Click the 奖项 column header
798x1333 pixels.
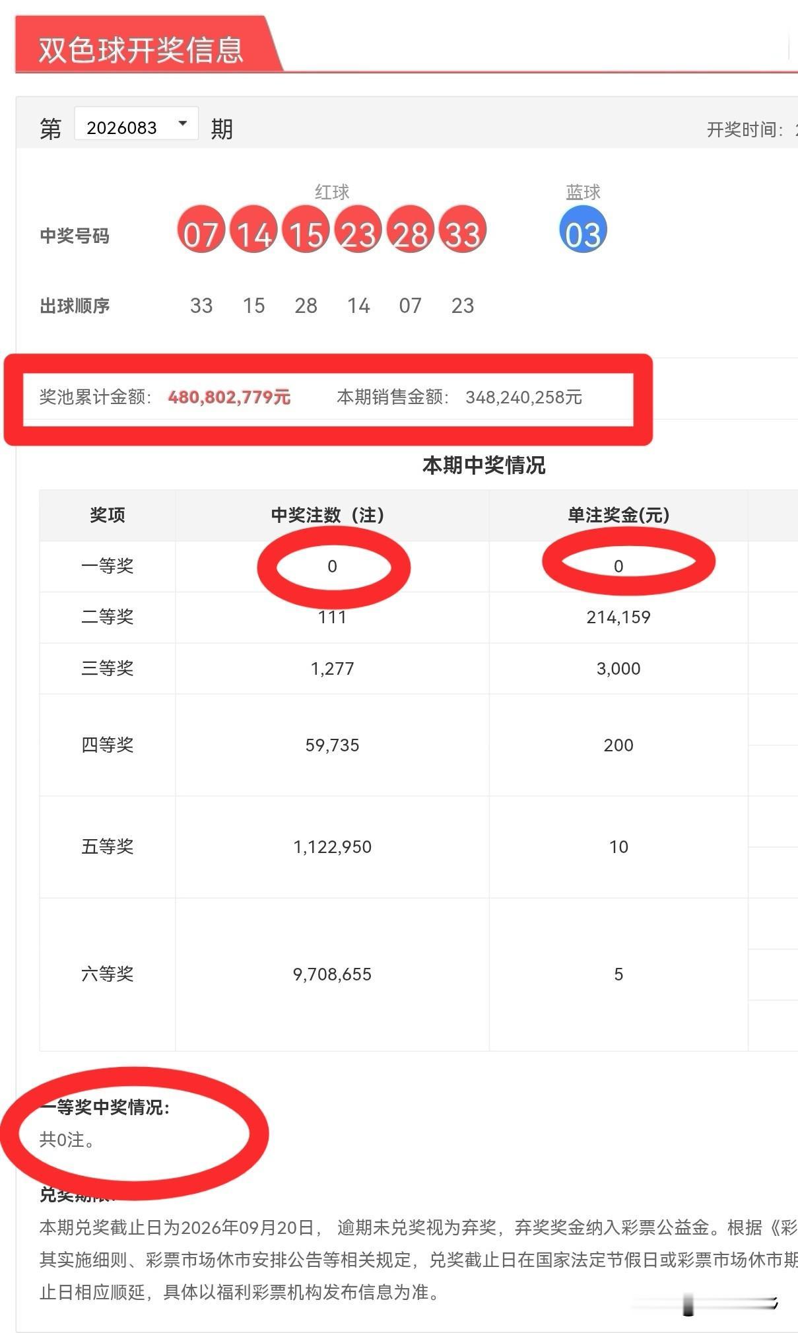pos(108,515)
